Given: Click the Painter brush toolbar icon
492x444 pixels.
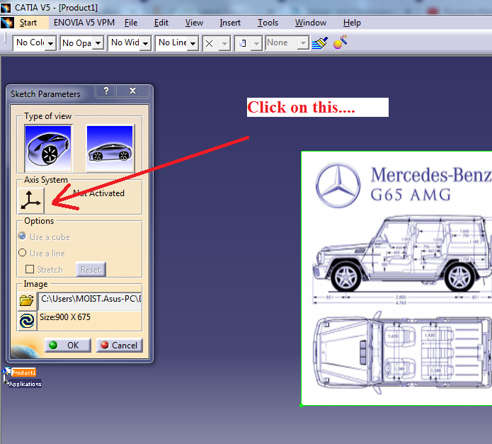Looking at the screenshot, I should (x=320, y=43).
